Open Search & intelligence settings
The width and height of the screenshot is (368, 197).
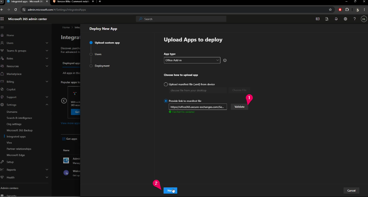(x=19, y=118)
